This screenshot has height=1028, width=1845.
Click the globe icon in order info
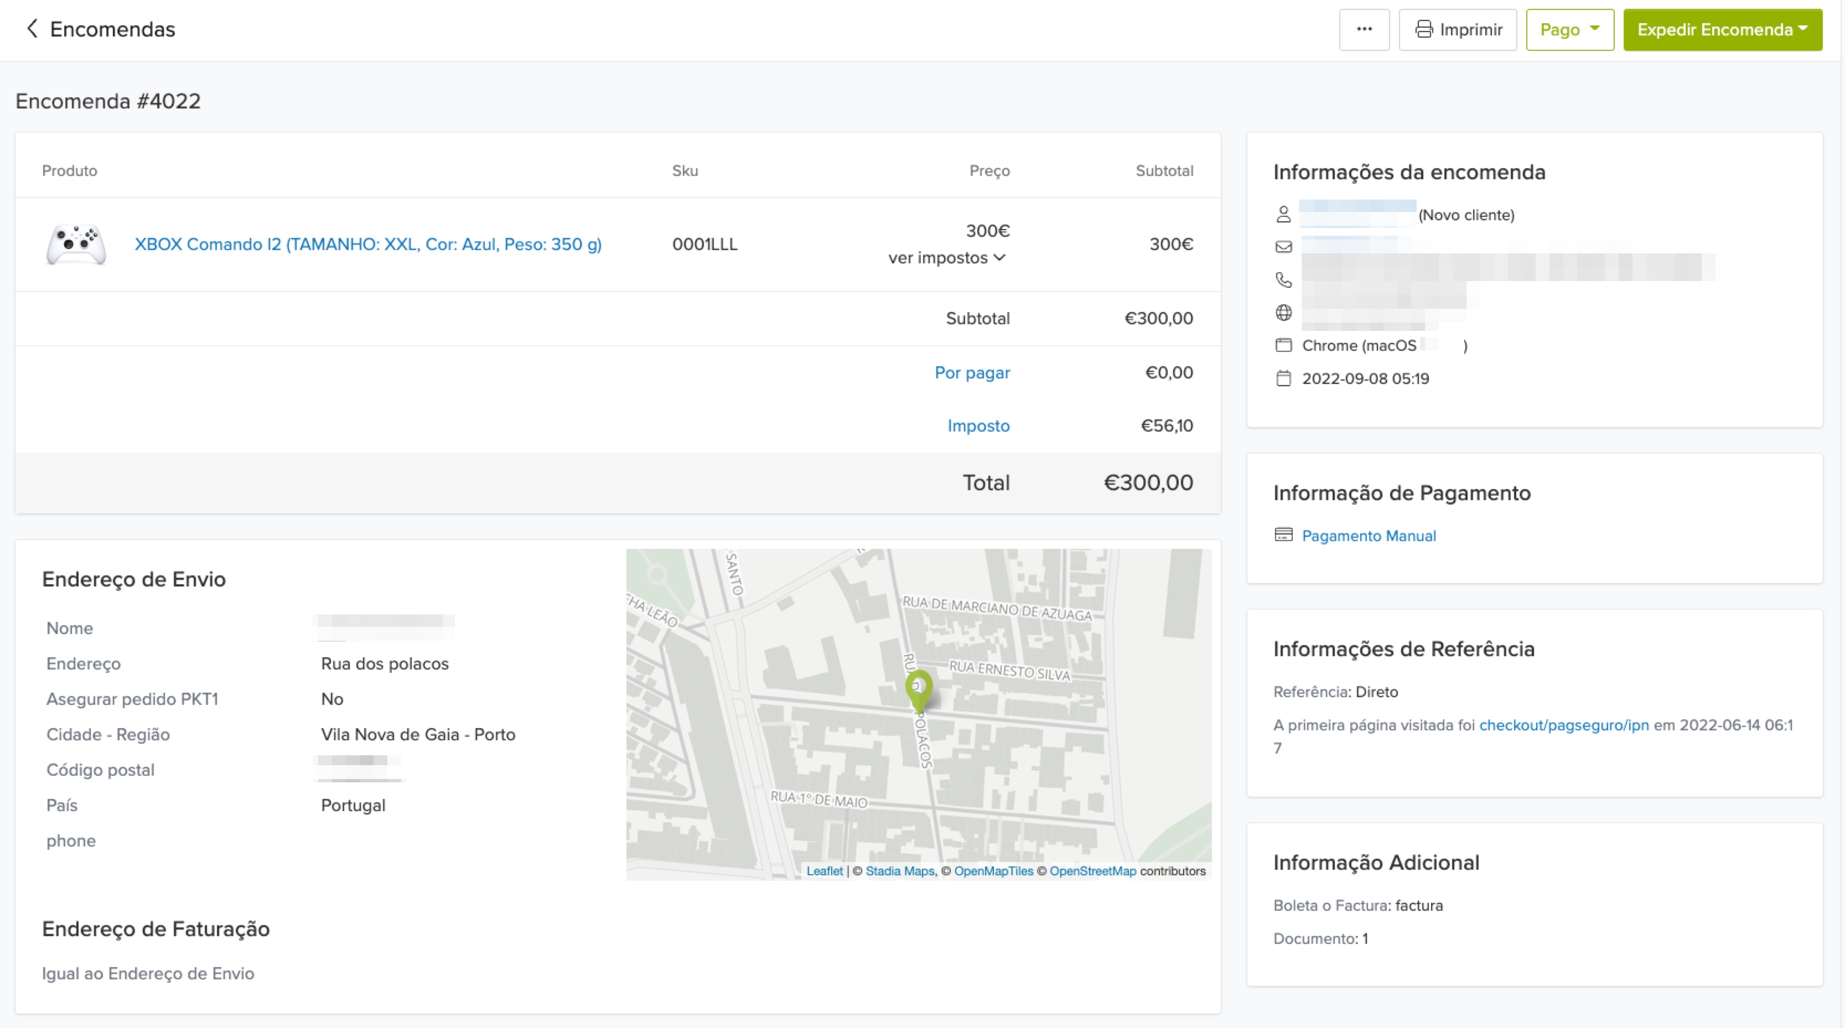click(1283, 313)
